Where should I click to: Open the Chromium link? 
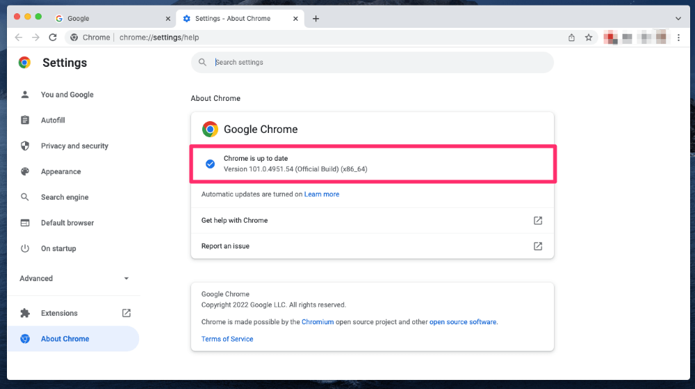[x=318, y=322]
